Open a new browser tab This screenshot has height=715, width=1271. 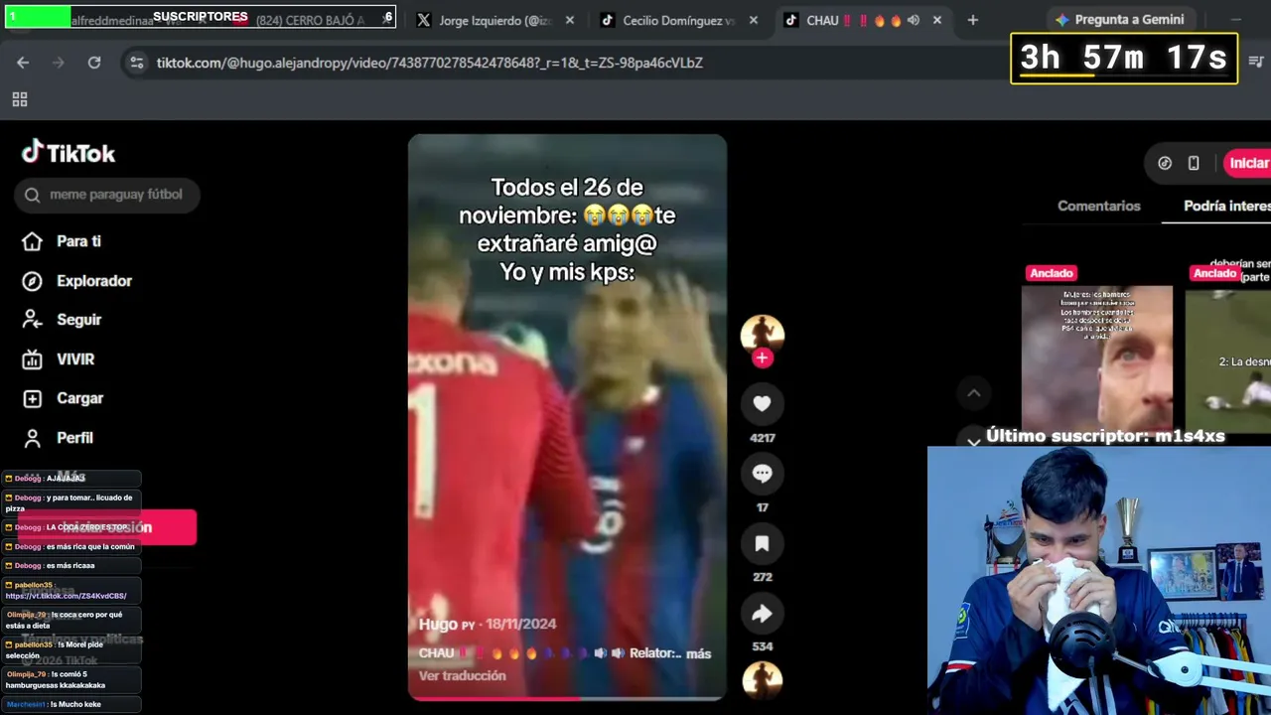coord(973,20)
